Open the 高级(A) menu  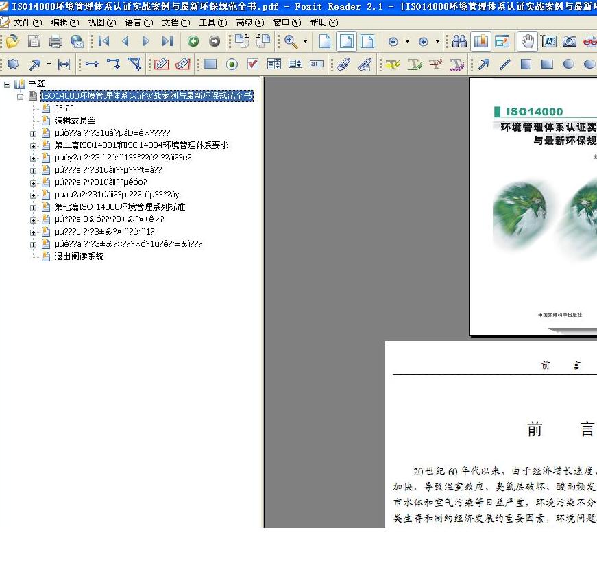250,23
